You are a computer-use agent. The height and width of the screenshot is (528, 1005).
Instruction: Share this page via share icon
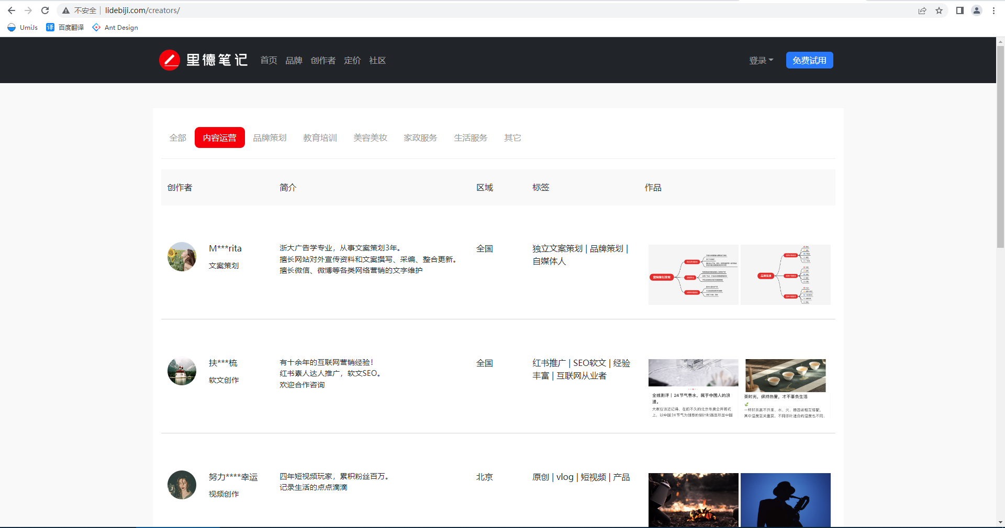(x=922, y=10)
